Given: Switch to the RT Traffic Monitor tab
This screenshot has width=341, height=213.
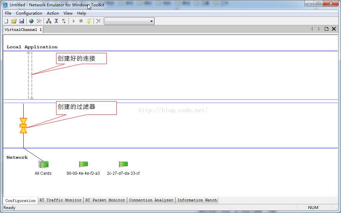Looking at the screenshot, I should [61, 200].
